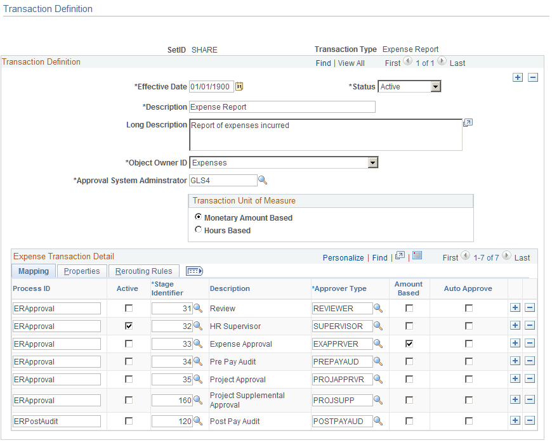Check Auto Approve for the Review row

468,308
